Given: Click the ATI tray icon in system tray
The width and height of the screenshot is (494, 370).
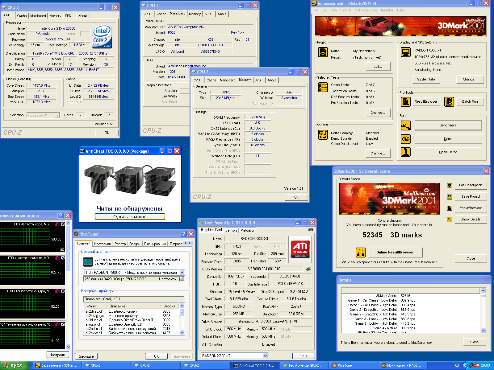Looking at the screenshot, I should 477,365.
